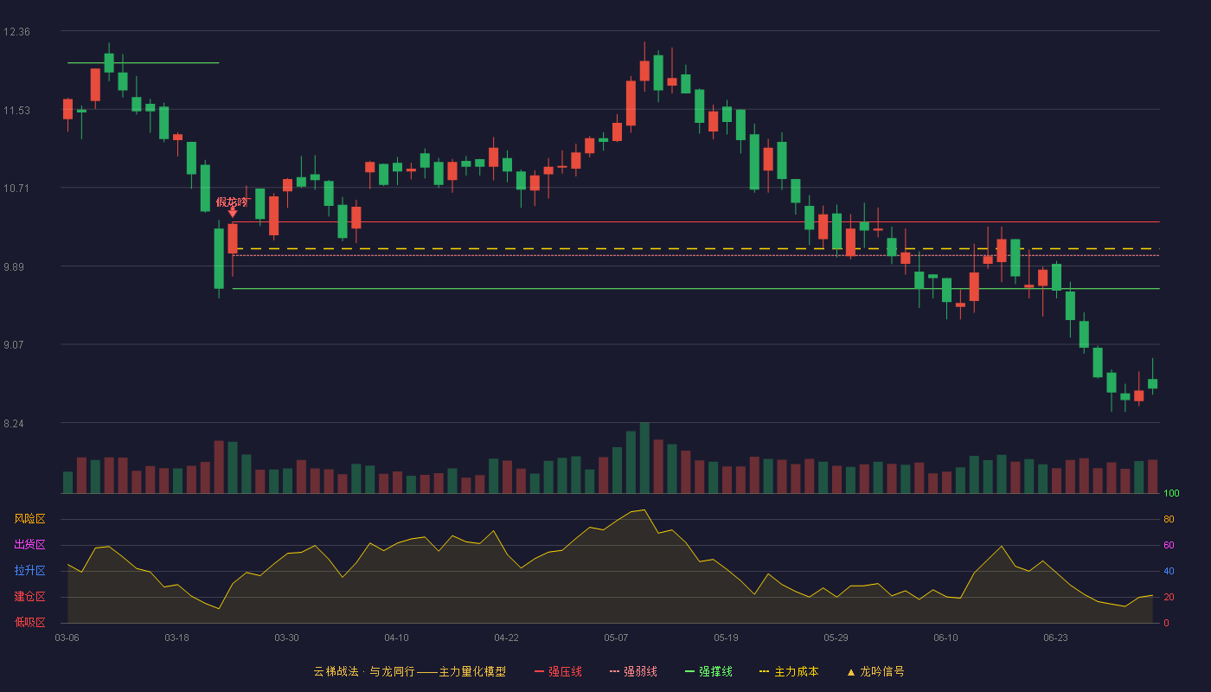Viewport: 1211px width, 692px height.
Task: Select the 拉升区 zone label
Action: pos(29,571)
